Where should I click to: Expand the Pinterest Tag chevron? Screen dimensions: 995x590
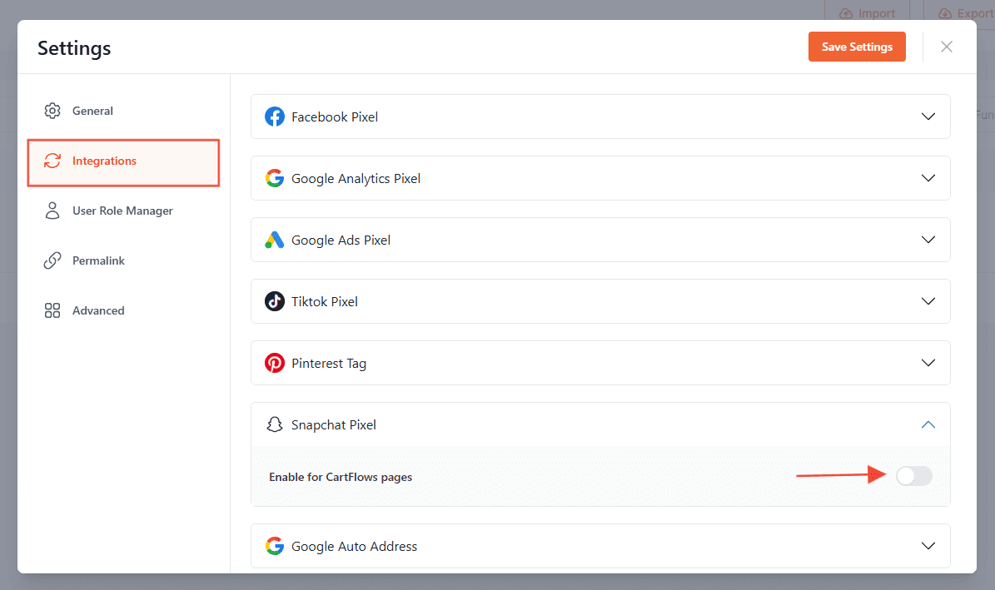(x=928, y=363)
